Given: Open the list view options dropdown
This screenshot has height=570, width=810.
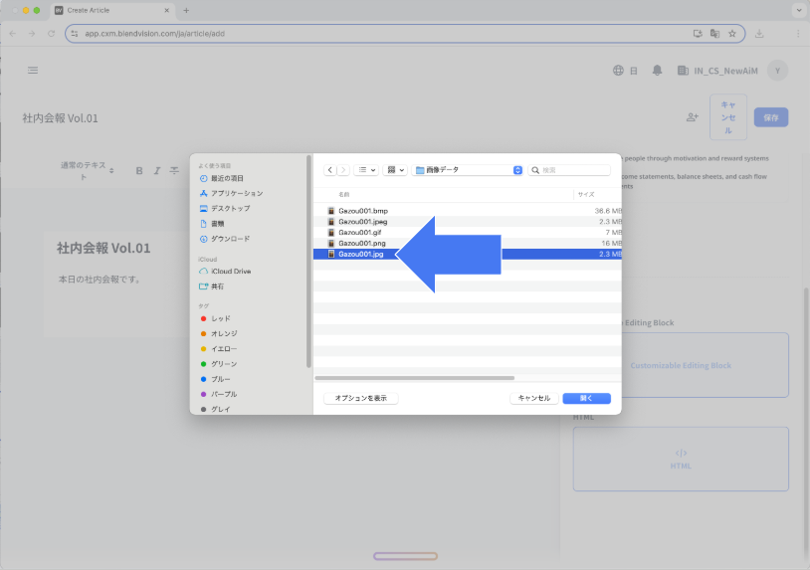Looking at the screenshot, I should 366,170.
